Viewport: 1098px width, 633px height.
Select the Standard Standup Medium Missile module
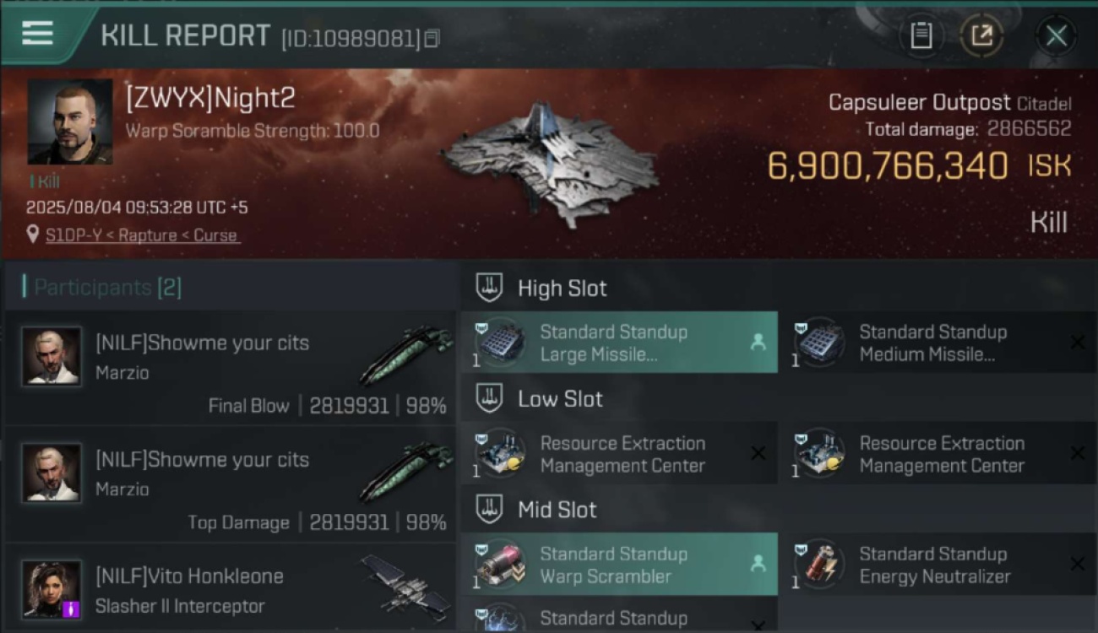point(938,343)
